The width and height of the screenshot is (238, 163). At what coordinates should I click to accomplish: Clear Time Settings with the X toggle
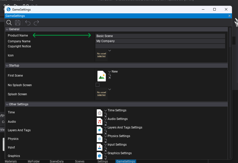point(105,116)
